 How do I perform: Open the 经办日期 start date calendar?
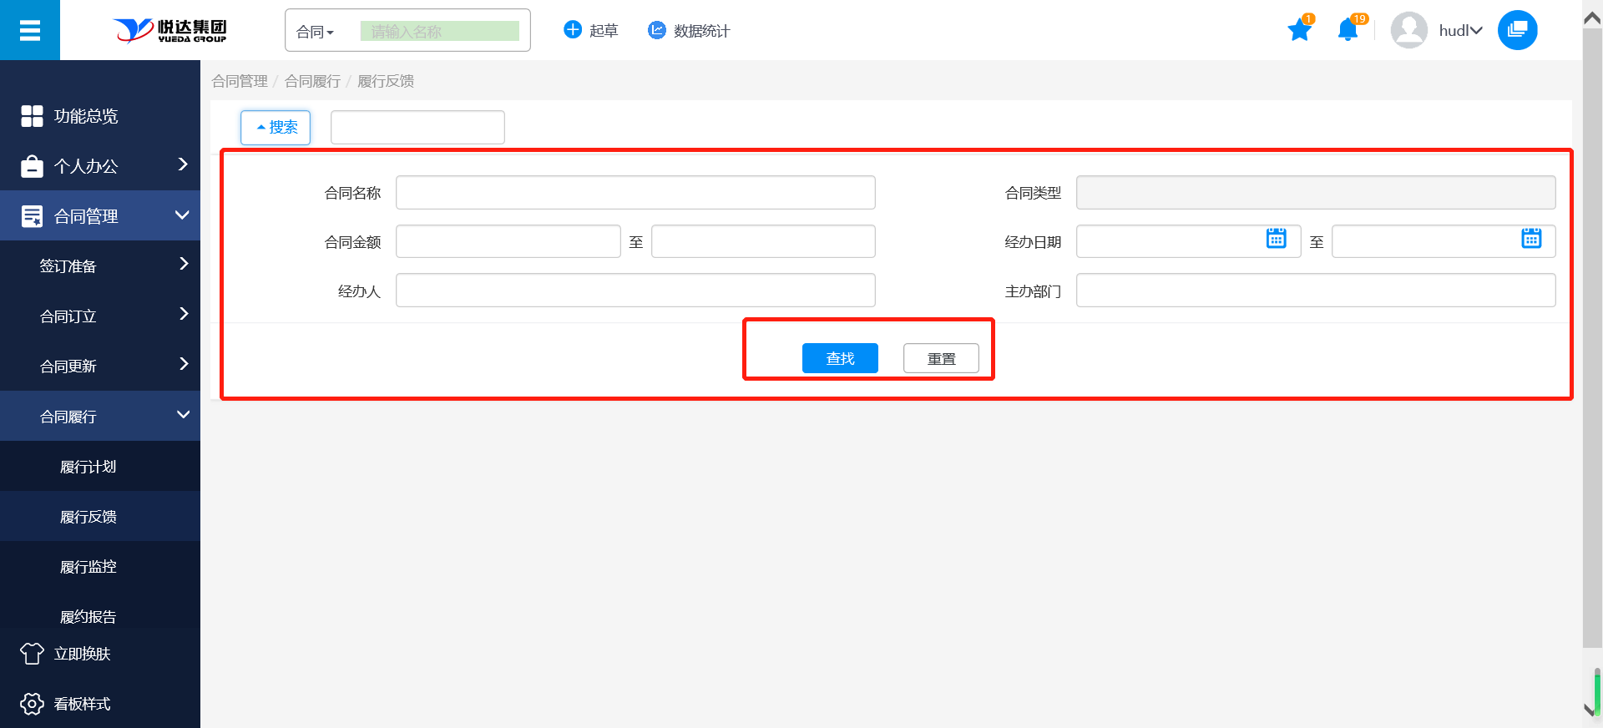click(1276, 239)
